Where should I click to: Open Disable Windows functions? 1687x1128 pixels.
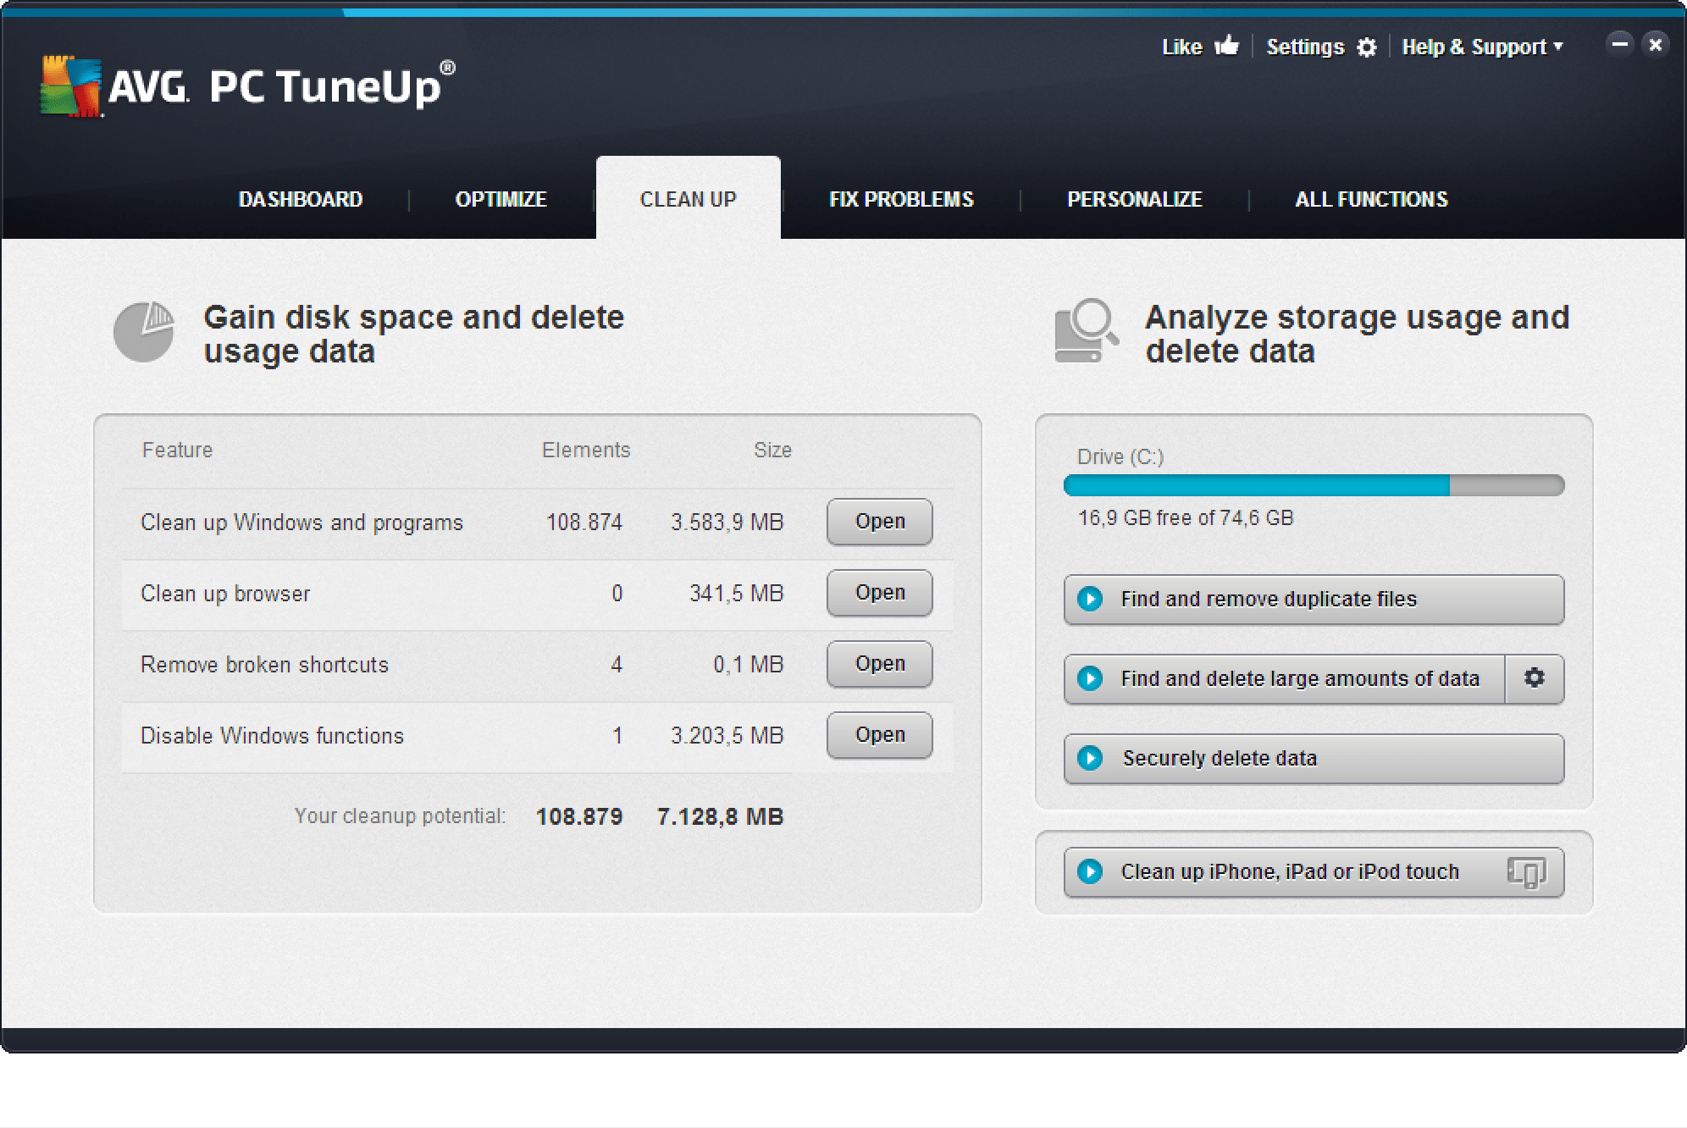click(x=879, y=735)
